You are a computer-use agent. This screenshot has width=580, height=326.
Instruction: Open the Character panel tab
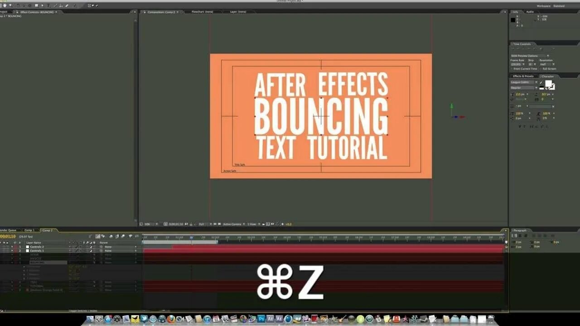pos(547,76)
